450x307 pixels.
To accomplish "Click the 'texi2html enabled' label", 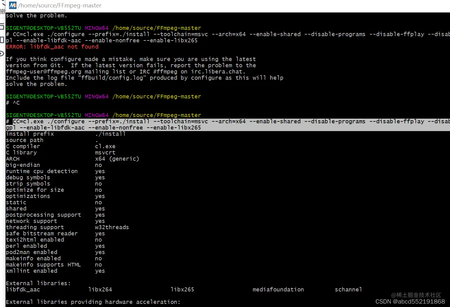I will (35, 240).
